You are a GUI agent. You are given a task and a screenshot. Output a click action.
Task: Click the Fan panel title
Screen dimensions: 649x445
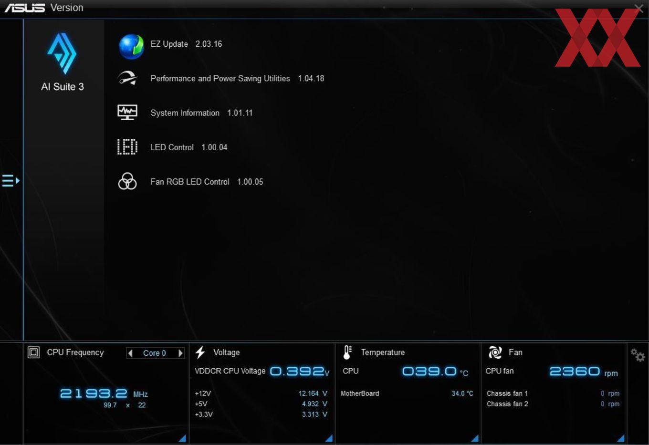click(515, 352)
